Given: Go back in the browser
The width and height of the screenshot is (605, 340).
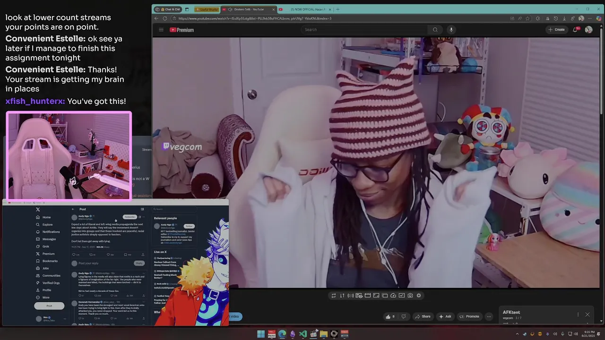Looking at the screenshot, I should (x=156, y=18).
